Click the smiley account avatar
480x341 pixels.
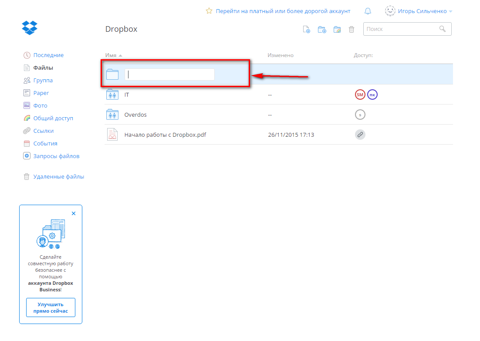[x=390, y=11]
